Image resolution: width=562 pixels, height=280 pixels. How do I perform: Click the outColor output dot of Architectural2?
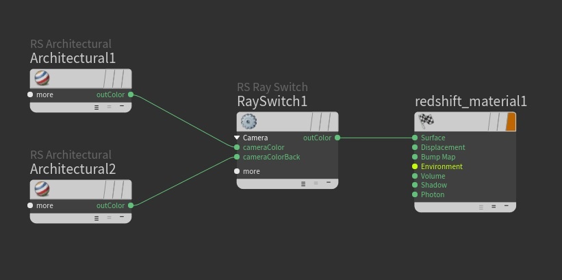point(131,205)
